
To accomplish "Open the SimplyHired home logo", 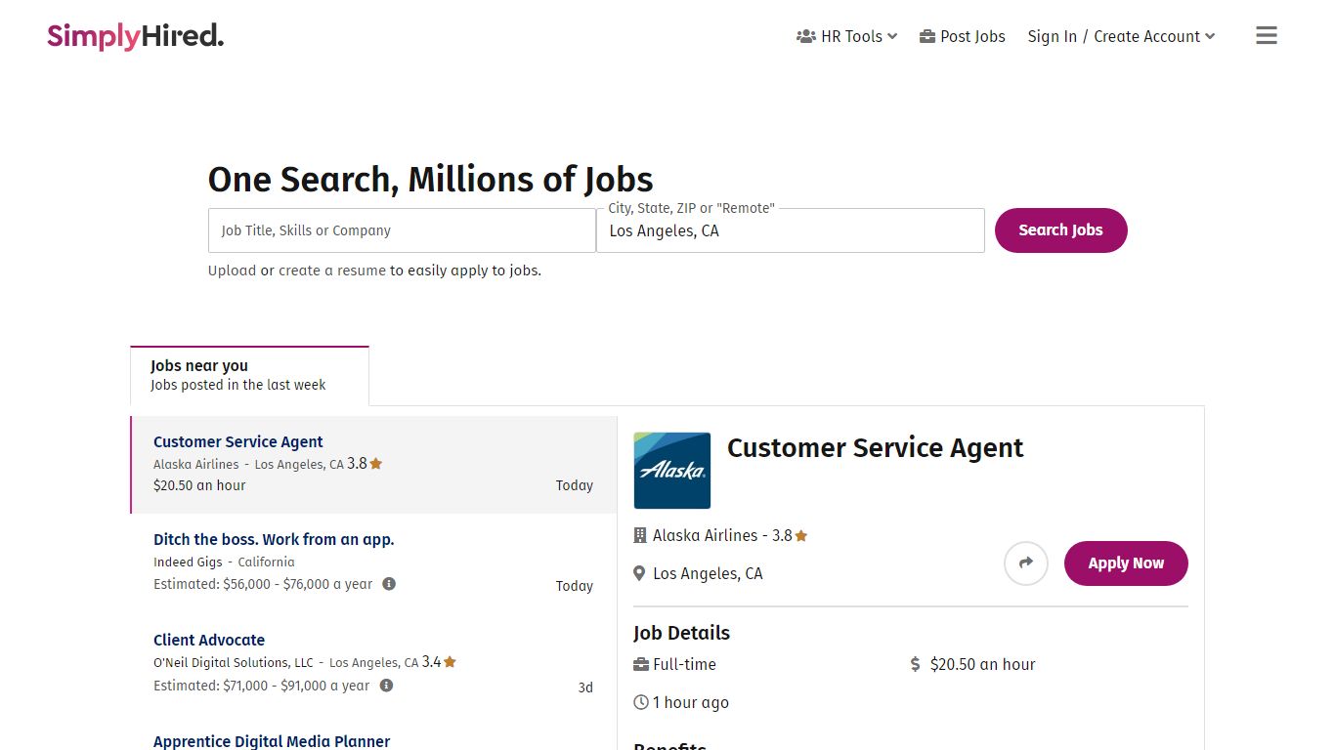I will pos(135,36).
